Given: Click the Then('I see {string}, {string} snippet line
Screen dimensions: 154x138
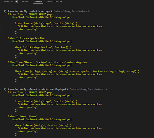Looking at the screenshot, I should (x=77, y=72).
